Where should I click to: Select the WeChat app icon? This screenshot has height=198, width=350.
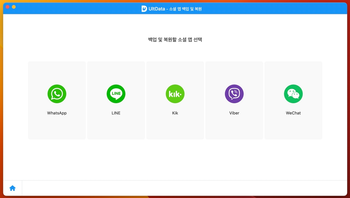[293, 94]
